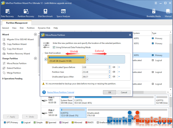This screenshot has height=128, width=173.
Task: Click the Unallocated Space Before input field
Action: 95,67
